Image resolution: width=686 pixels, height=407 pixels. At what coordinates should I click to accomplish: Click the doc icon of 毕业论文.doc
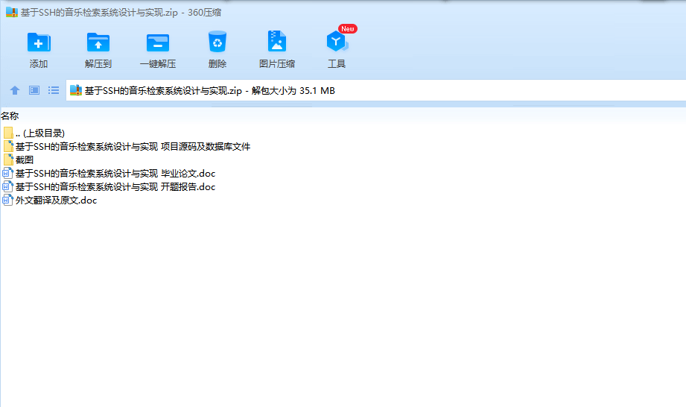(8, 173)
